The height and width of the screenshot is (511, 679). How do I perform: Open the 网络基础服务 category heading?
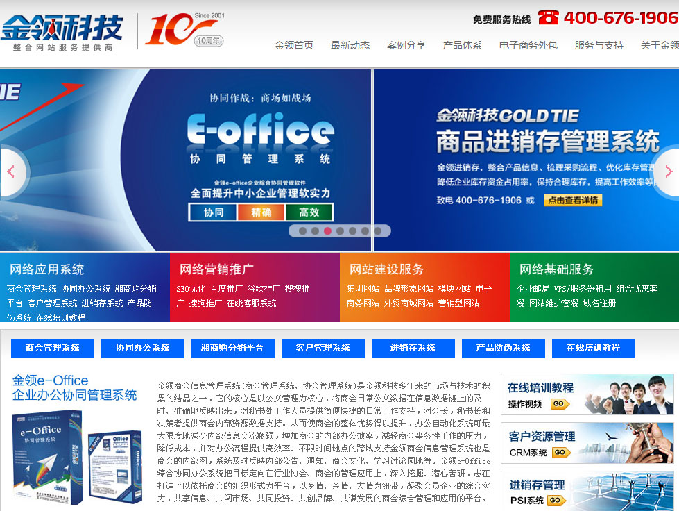pos(556,269)
